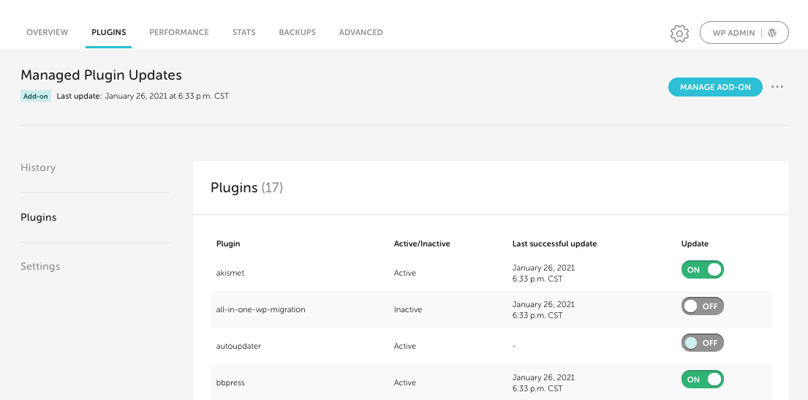Select Plugins in the left sidebar

pos(38,217)
